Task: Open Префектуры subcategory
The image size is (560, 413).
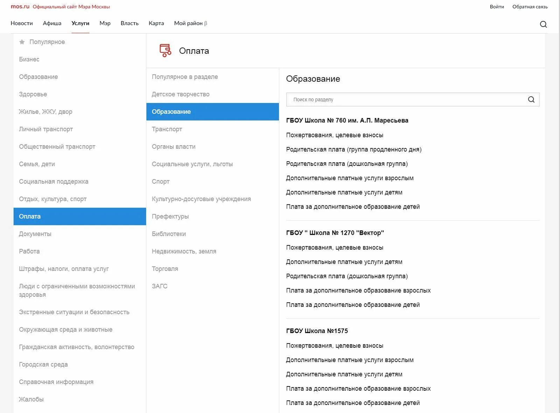Action: tap(212, 217)
